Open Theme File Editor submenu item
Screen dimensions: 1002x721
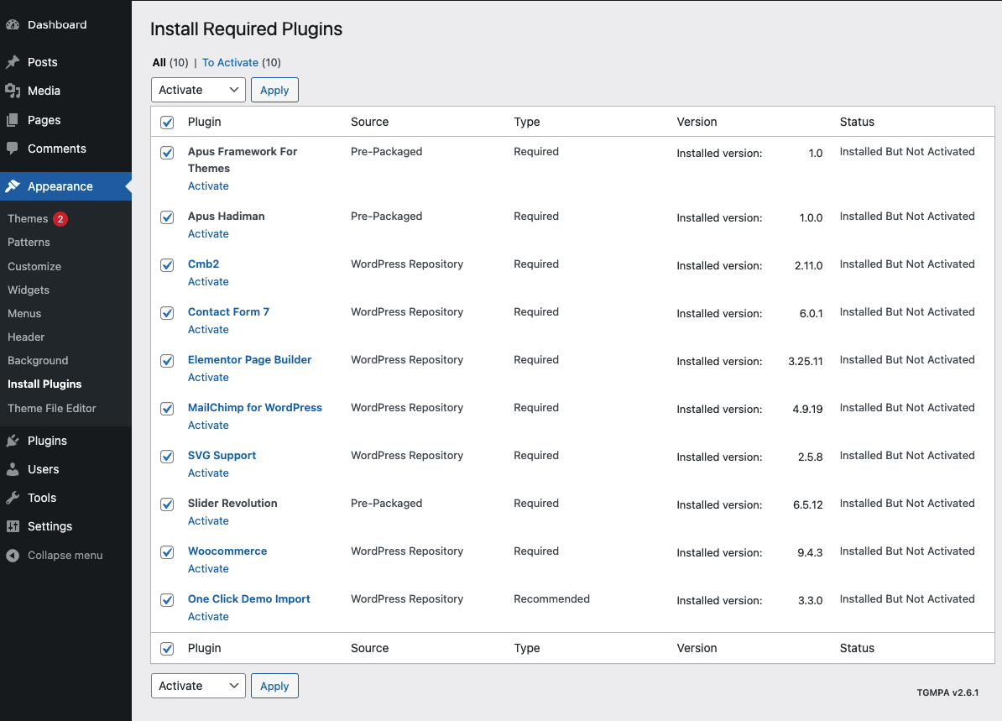coord(52,408)
